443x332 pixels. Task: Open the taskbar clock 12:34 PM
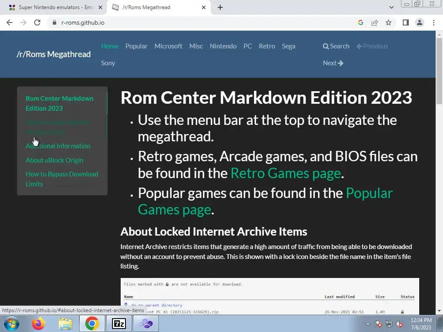point(421,323)
